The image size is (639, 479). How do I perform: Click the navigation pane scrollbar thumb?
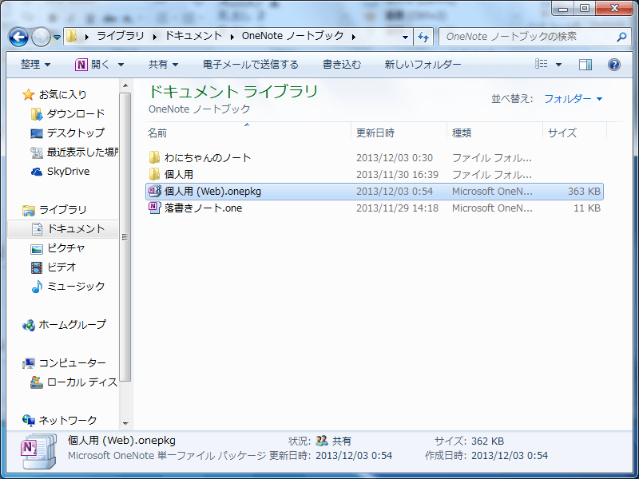tap(125, 237)
